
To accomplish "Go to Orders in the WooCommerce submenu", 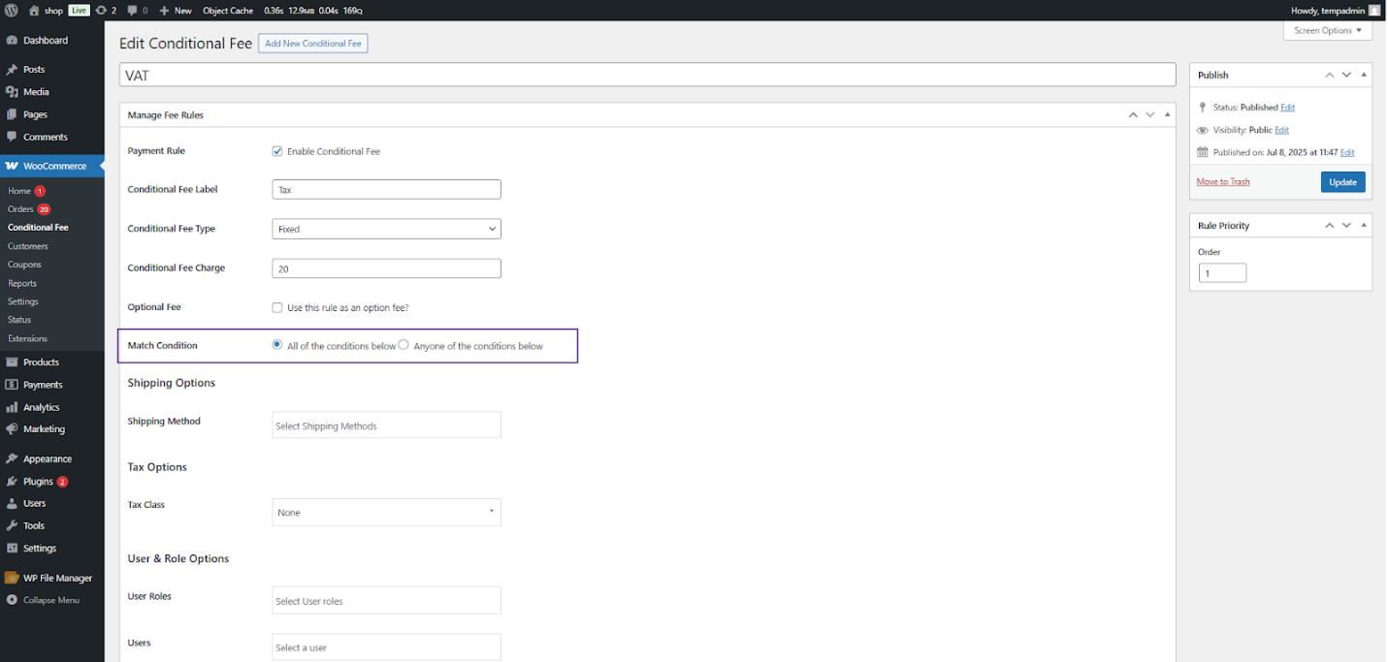I will [x=20, y=209].
